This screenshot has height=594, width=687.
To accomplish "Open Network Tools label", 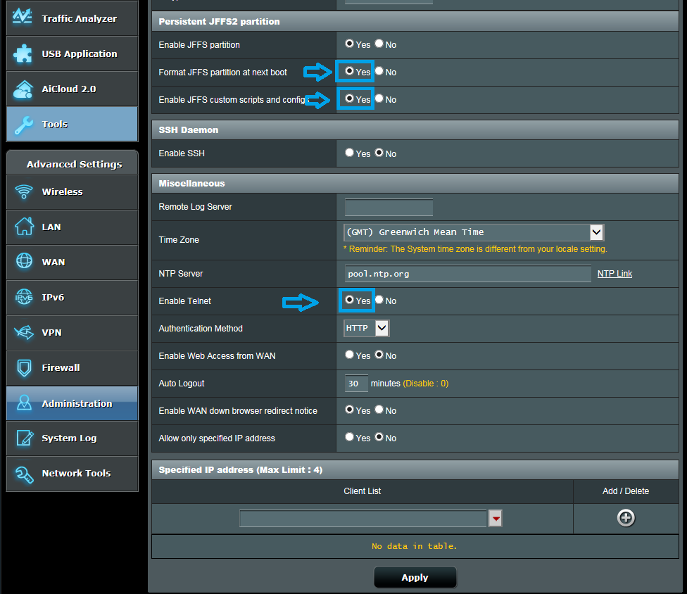I will (76, 473).
